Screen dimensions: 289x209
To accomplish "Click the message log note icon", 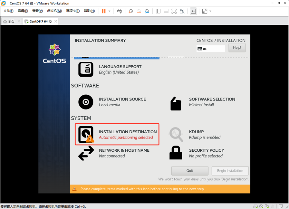I will coord(281,206).
